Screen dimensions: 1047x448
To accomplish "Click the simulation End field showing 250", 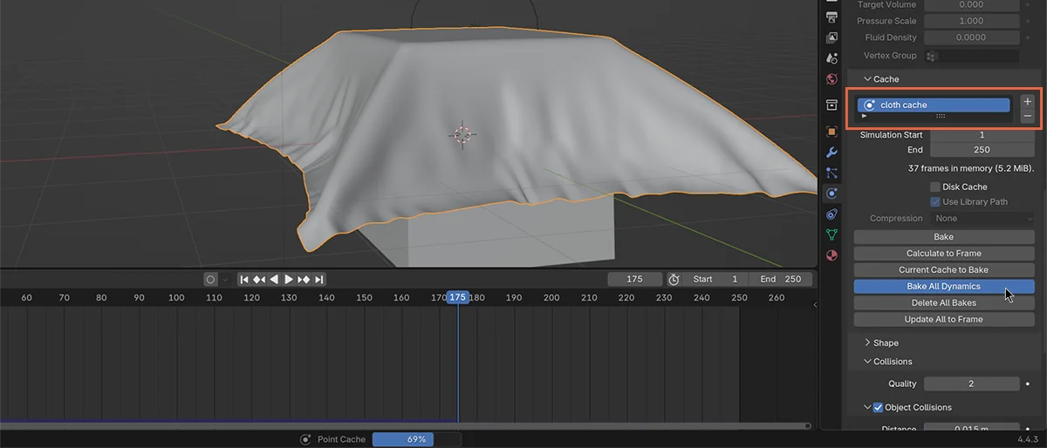I will tap(982, 150).
